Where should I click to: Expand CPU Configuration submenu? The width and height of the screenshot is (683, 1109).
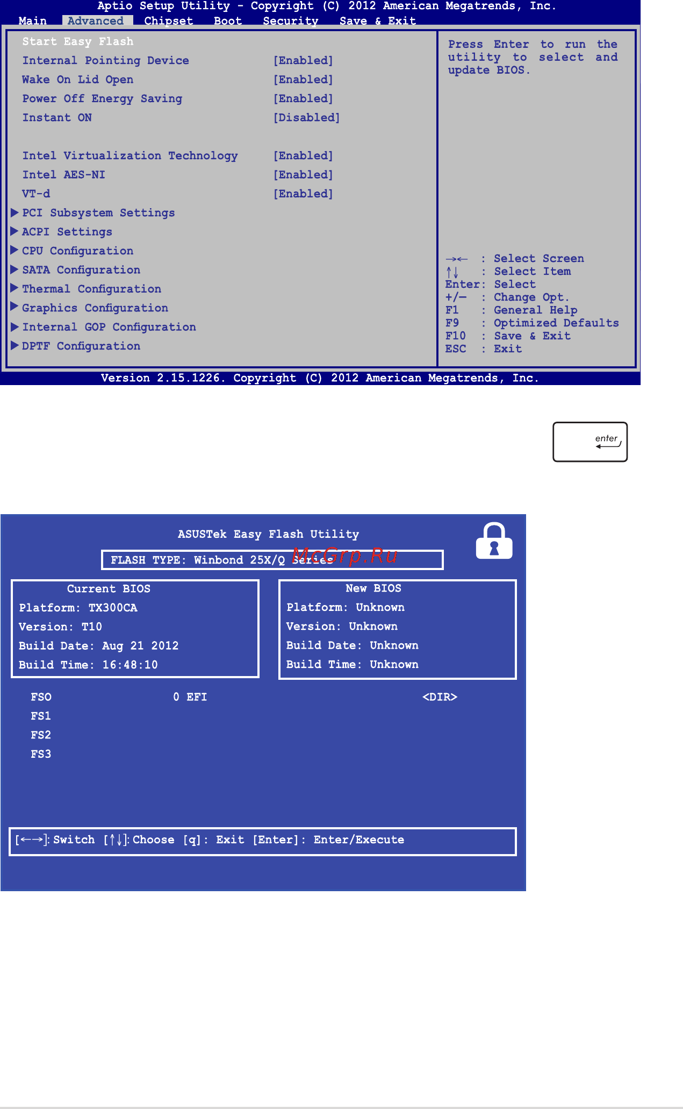pos(77,251)
